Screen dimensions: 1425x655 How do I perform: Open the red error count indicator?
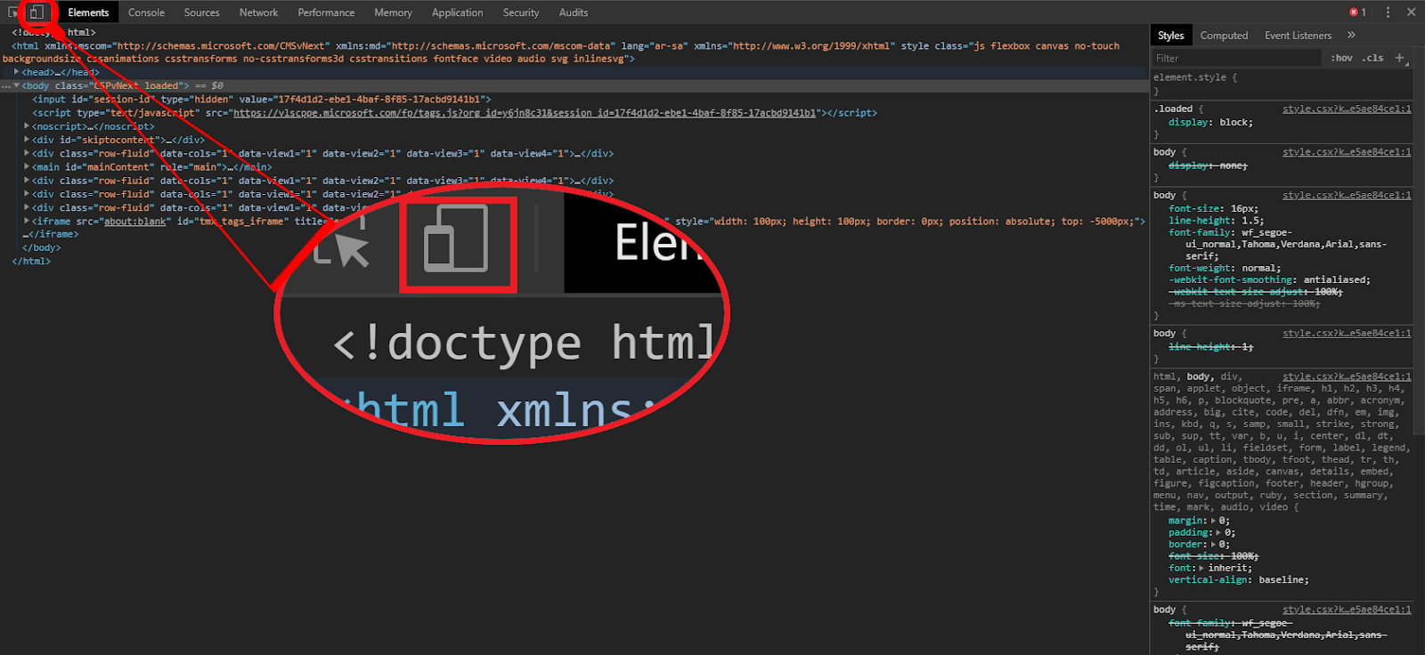point(1357,12)
